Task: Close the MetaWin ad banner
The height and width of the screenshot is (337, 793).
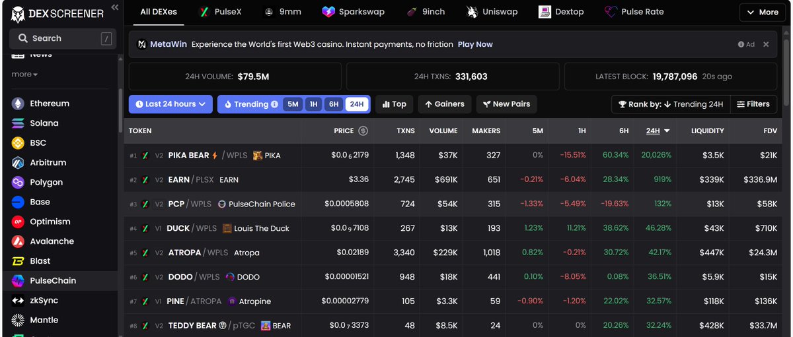Action: [x=766, y=44]
